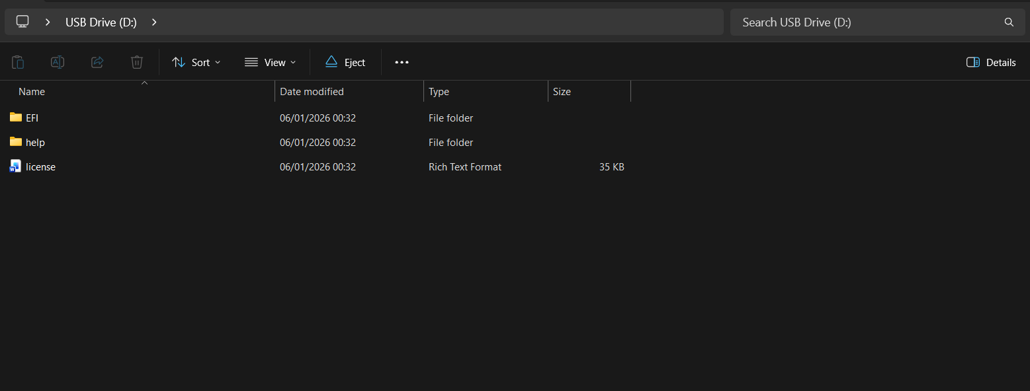
Task: Click the Rename icon in toolbar
Action: pos(58,62)
